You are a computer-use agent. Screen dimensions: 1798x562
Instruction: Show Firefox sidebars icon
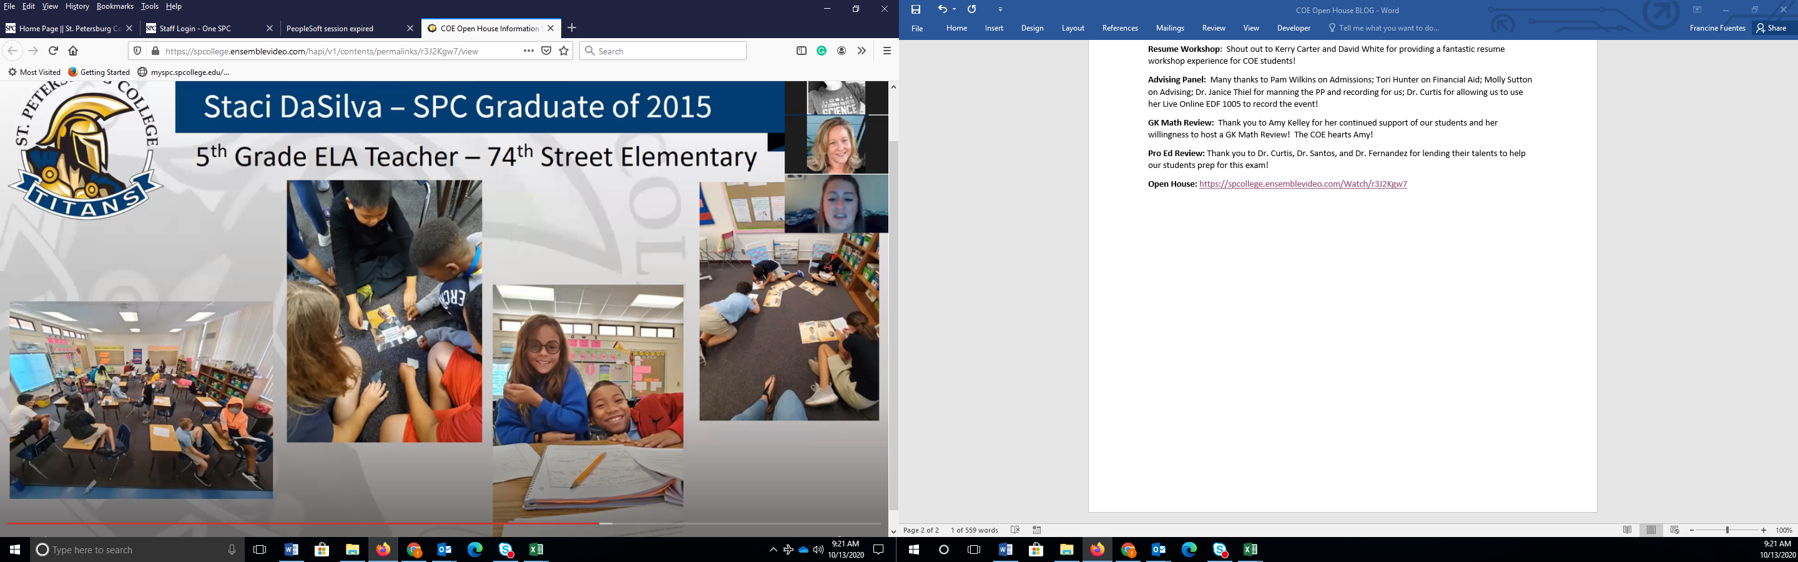tap(801, 51)
